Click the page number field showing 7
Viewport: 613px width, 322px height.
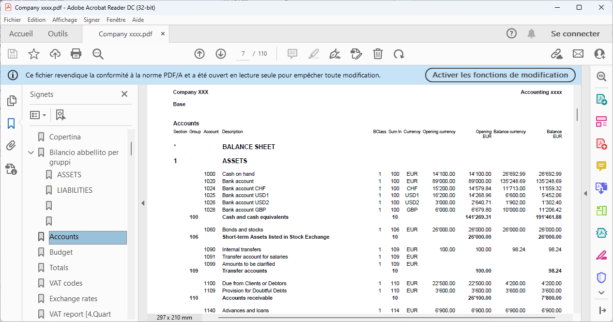click(243, 54)
